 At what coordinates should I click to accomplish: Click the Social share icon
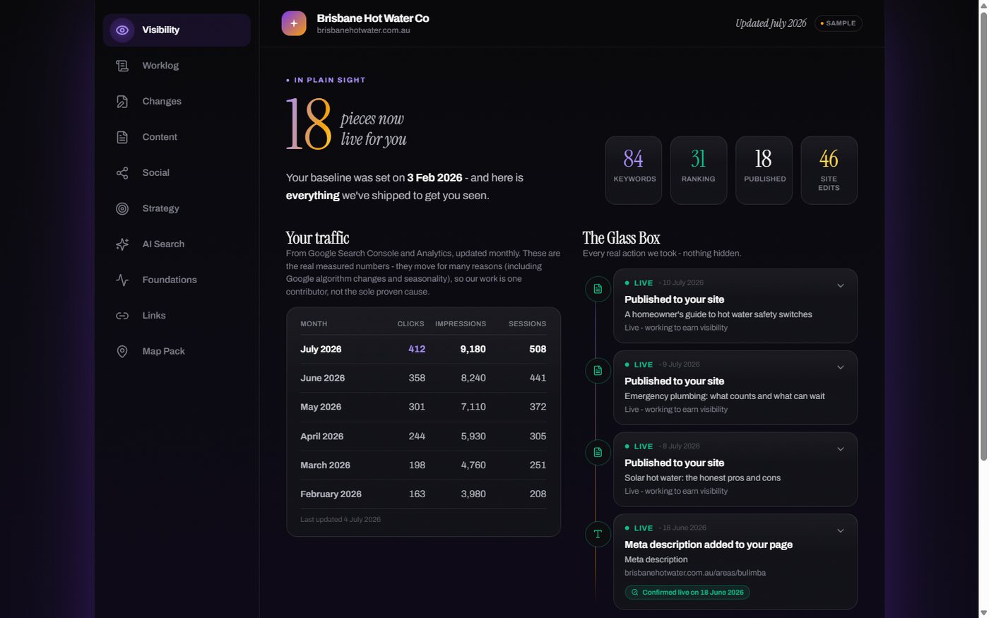point(122,173)
